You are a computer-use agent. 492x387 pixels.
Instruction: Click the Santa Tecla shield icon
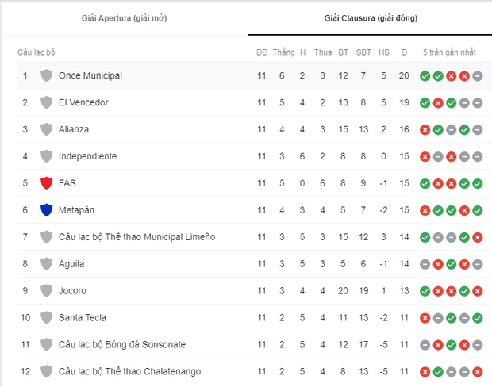click(x=46, y=318)
